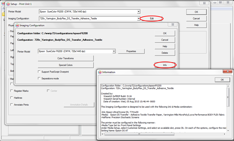Click '-Halftone: Precision Stochastic Screens' text line
This screenshot has height=141, width=234.
(x=120, y=117)
